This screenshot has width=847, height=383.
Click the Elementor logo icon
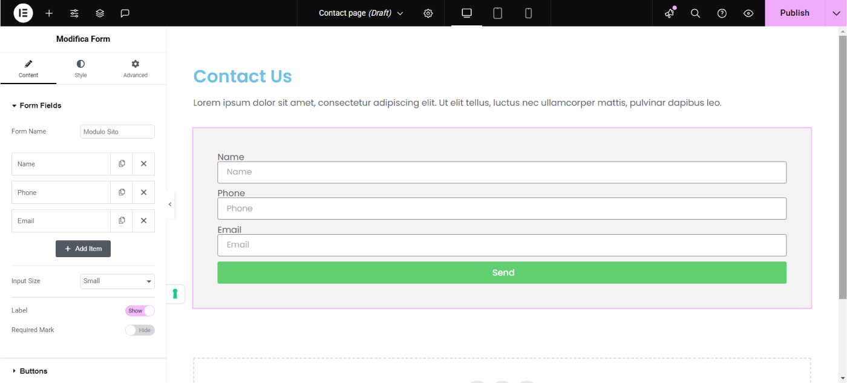pos(23,13)
